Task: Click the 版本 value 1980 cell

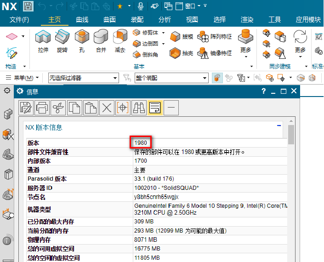Action: click(x=141, y=143)
